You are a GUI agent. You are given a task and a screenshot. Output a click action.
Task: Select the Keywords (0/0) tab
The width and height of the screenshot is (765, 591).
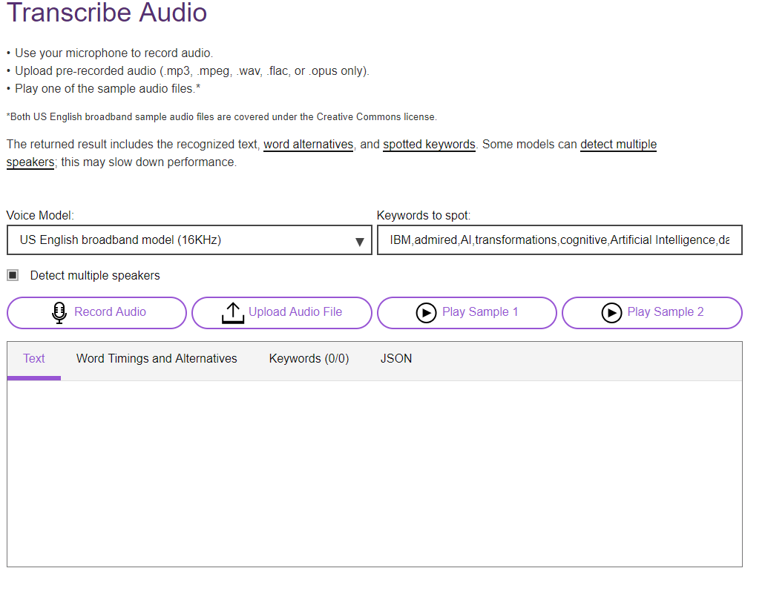pos(309,359)
